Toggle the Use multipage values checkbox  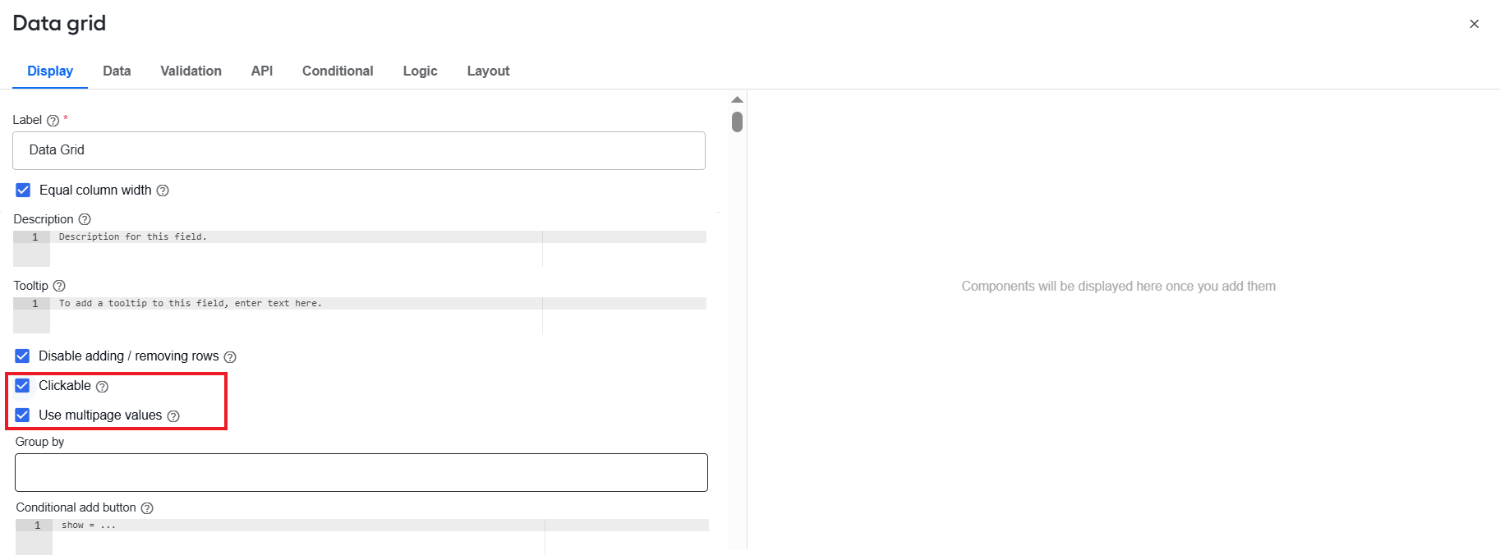click(22, 415)
